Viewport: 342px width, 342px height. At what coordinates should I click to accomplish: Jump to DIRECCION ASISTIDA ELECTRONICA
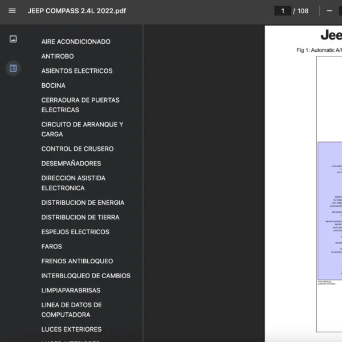point(73,183)
